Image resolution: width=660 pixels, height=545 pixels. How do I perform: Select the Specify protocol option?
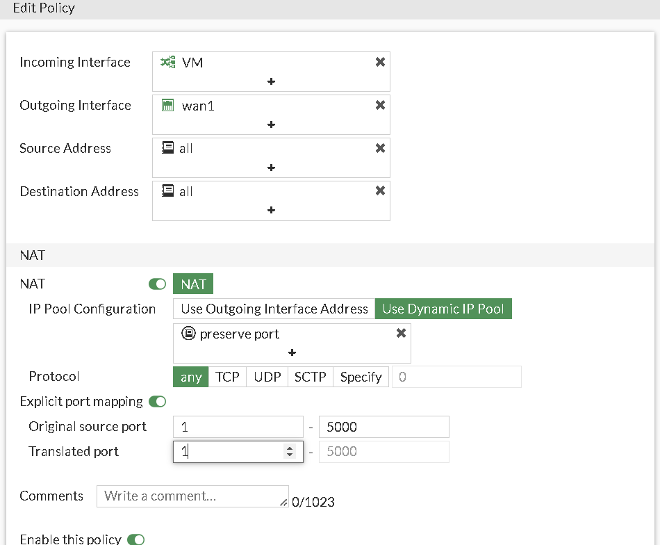click(x=361, y=377)
